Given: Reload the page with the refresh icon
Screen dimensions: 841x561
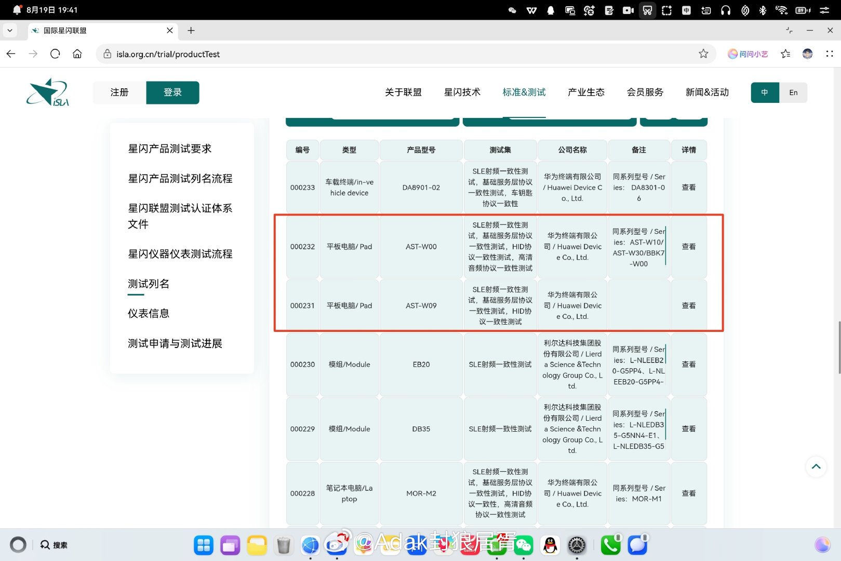Looking at the screenshot, I should (55, 54).
